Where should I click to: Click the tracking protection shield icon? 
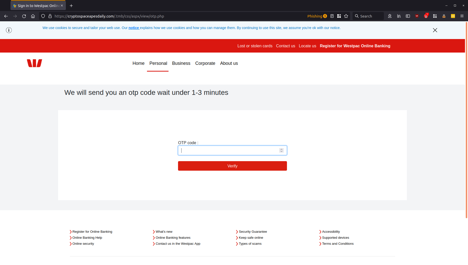43,16
